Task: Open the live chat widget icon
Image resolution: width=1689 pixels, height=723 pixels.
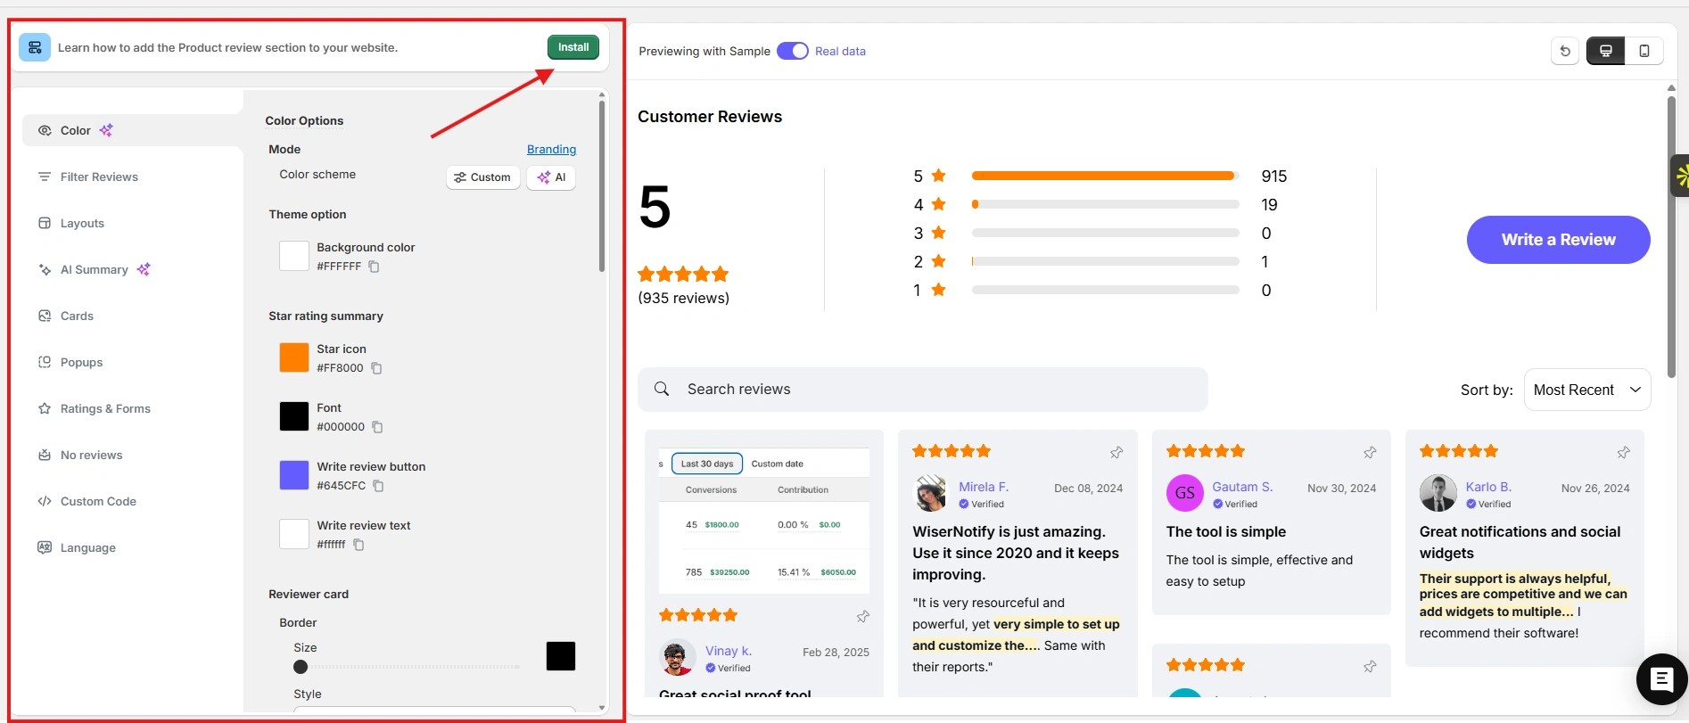Action: (1661, 679)
